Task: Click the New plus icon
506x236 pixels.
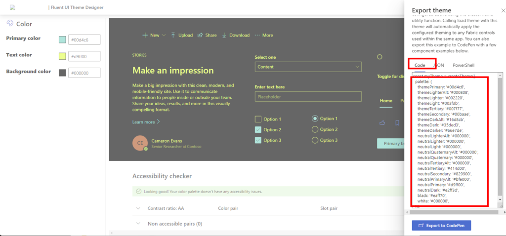Action: [145, 35]
